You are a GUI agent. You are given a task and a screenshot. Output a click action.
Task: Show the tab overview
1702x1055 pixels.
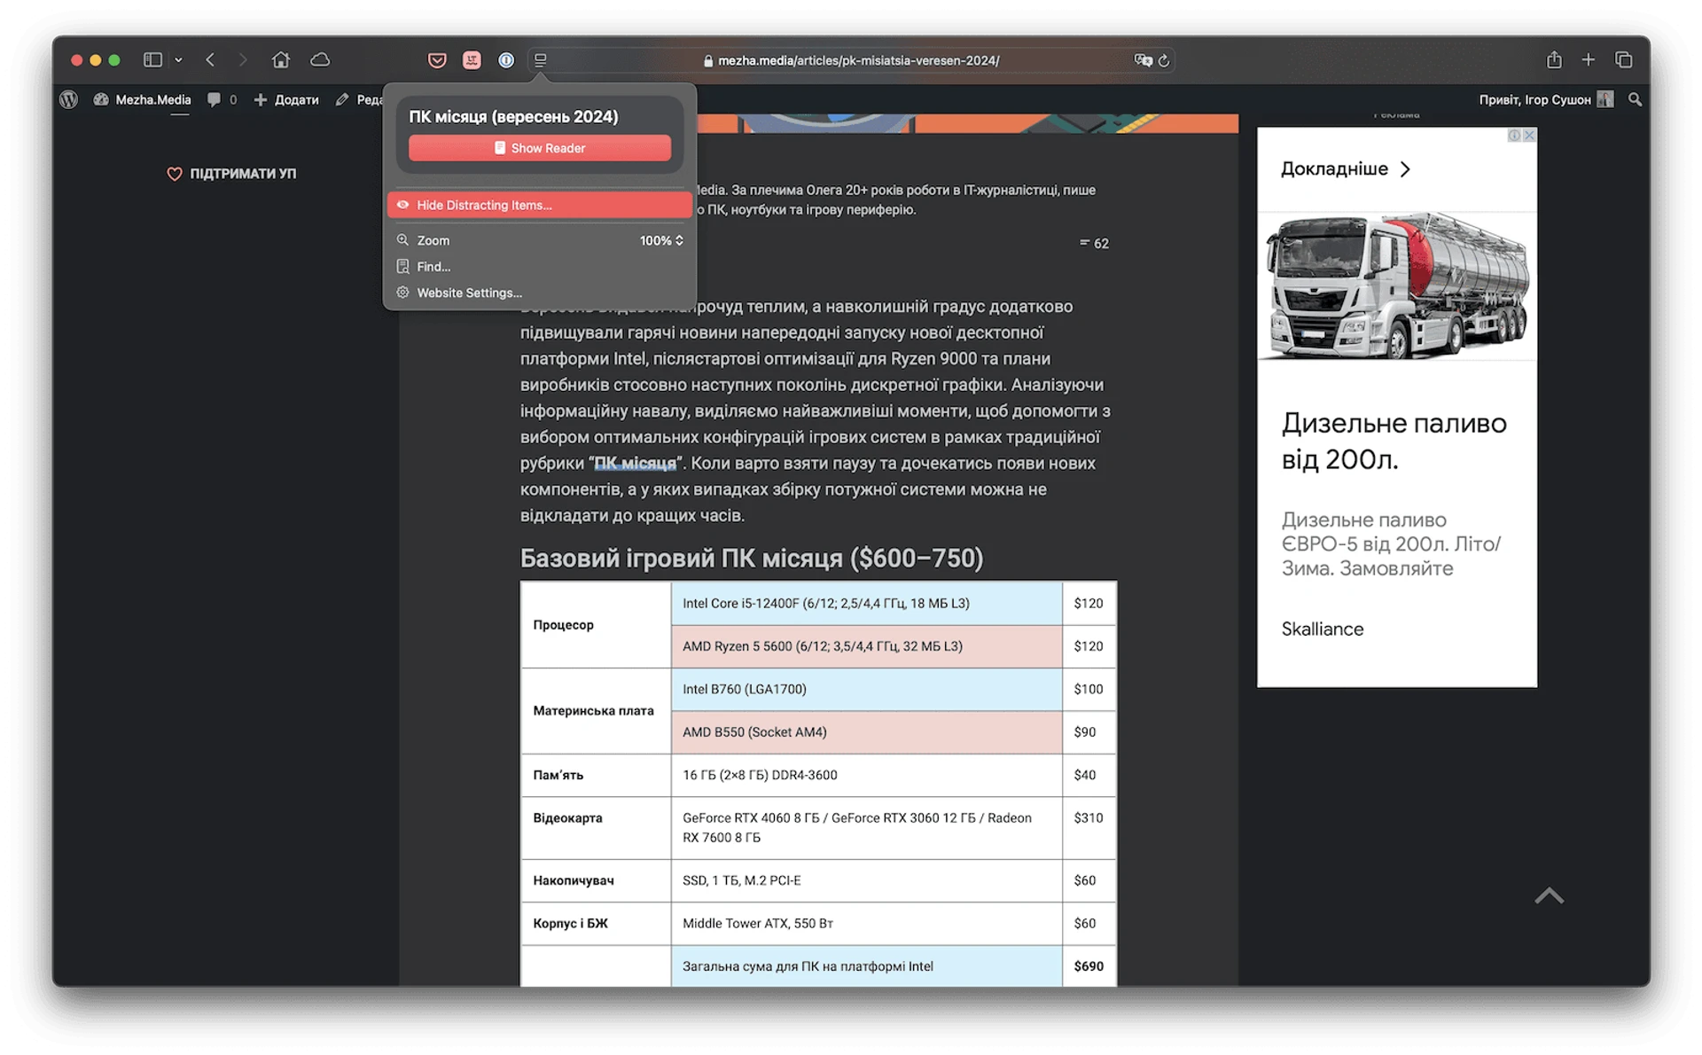[1624, 60]
